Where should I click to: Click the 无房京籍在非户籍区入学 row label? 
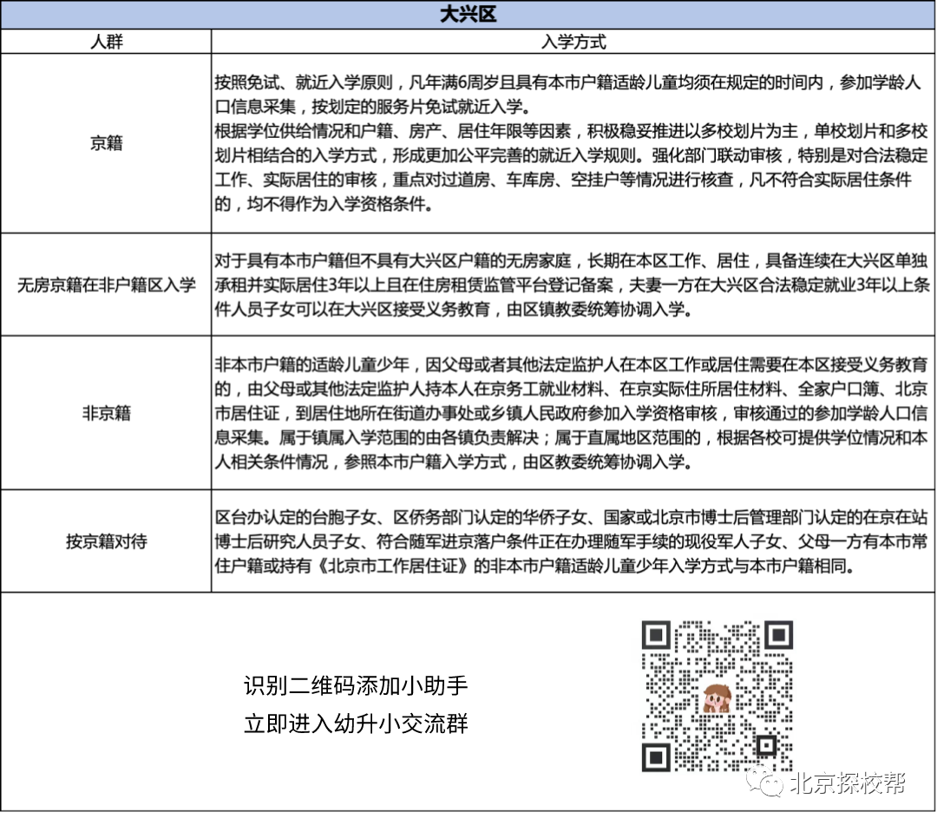(107, 285)
